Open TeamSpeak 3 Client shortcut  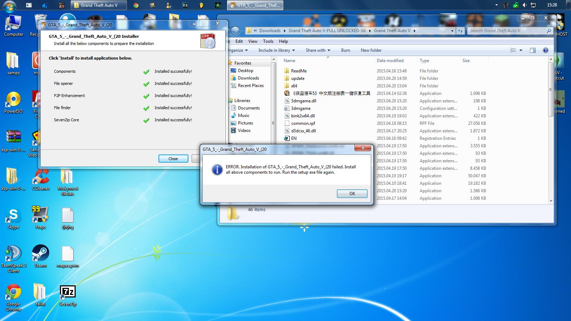point(14,259)
